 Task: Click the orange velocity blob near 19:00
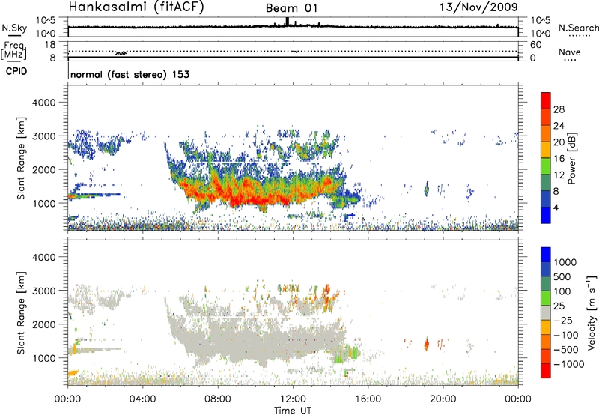pos(427,344)
